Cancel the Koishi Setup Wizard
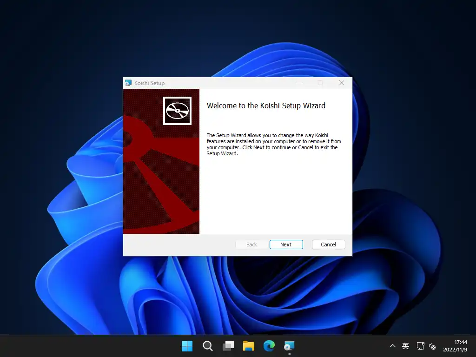The image size is (476, 357). 329,245
